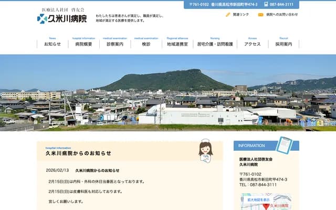Click the clipboard icon on INFORMATION header
Screen dimensions: 336x210
coord(285,145)
